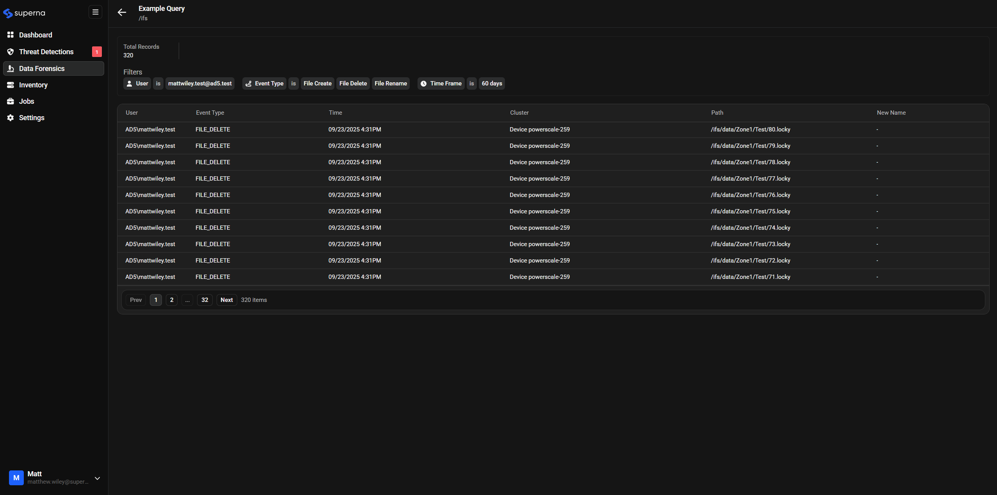Click the Jobs briefcase icon
Image resolution: width=997 pixels, height=495 pixels.
tap(11, 101)
